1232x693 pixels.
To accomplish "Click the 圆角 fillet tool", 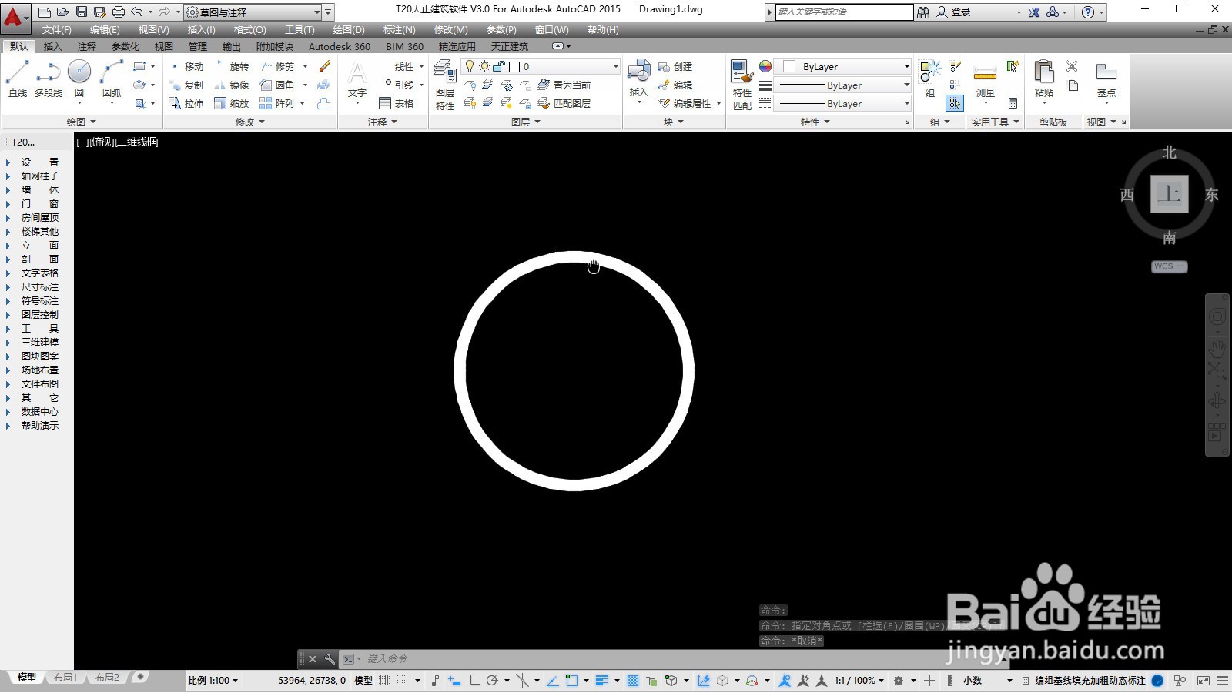I will 277,85.
